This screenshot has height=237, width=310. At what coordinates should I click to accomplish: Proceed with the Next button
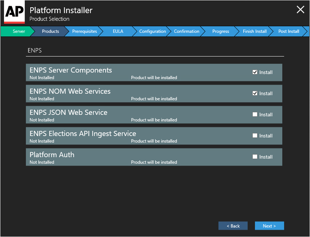(x=269, y=226)
